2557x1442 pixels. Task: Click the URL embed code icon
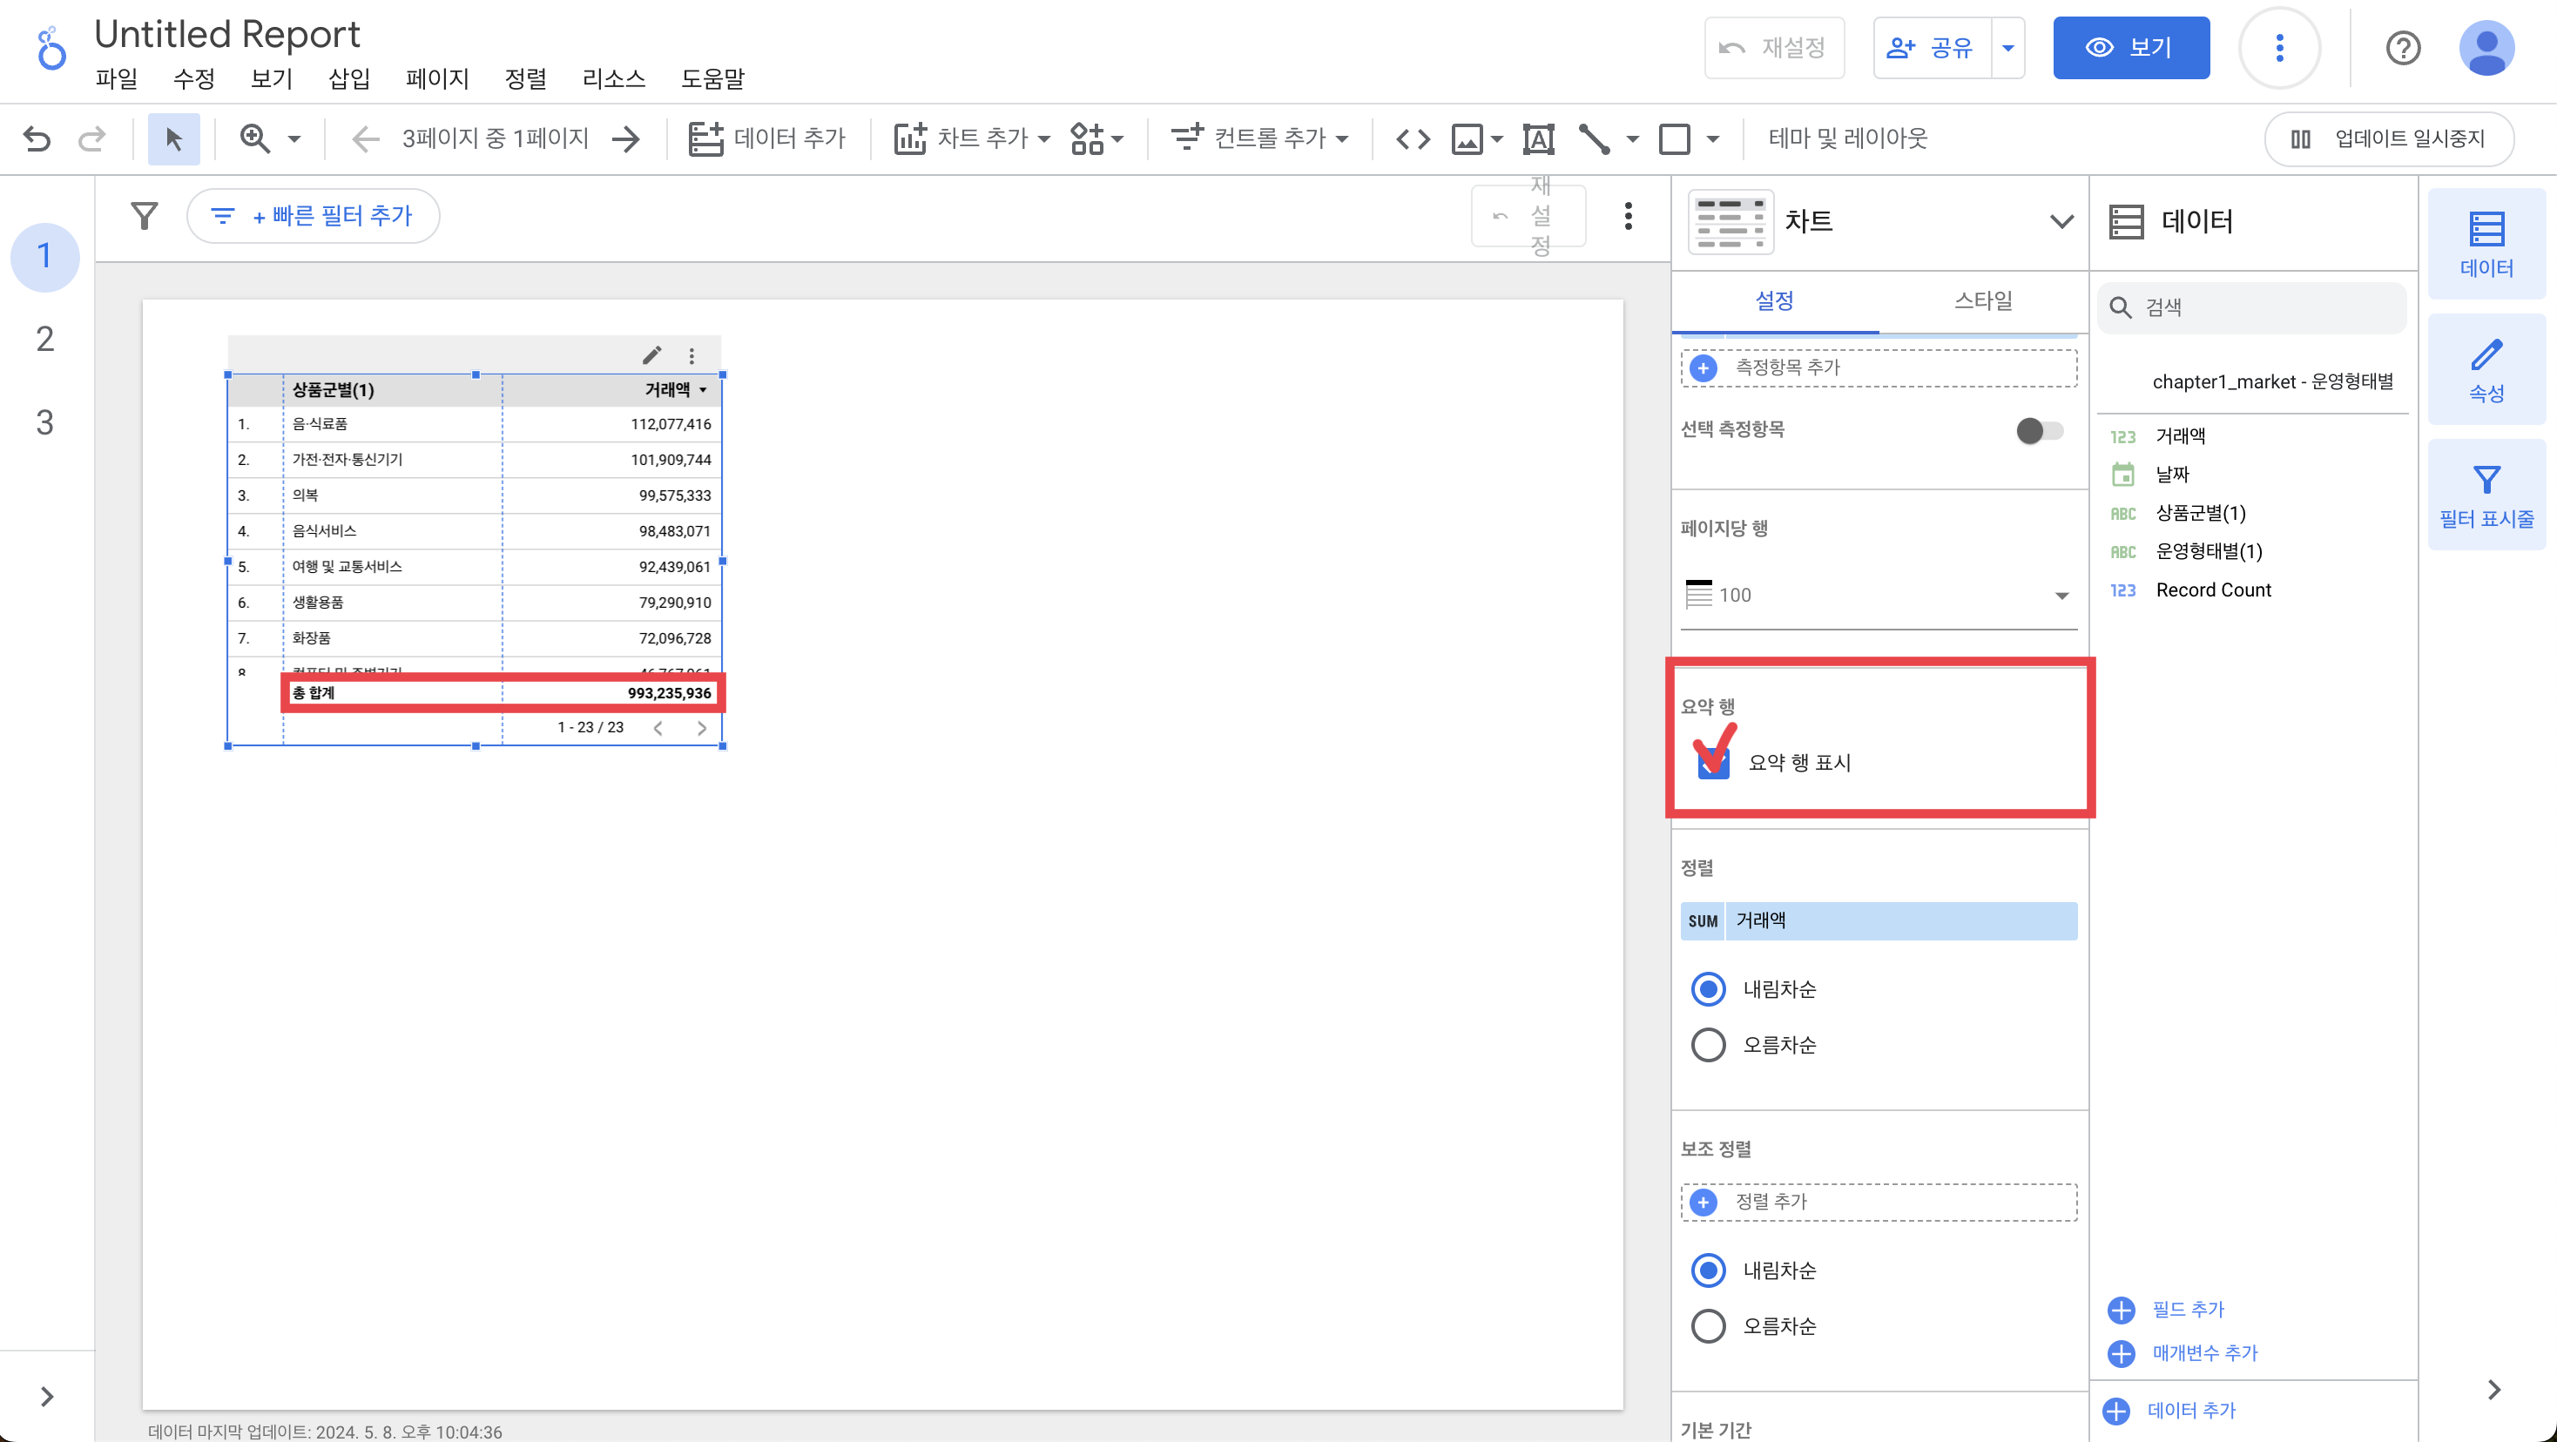coord(1413,138)
